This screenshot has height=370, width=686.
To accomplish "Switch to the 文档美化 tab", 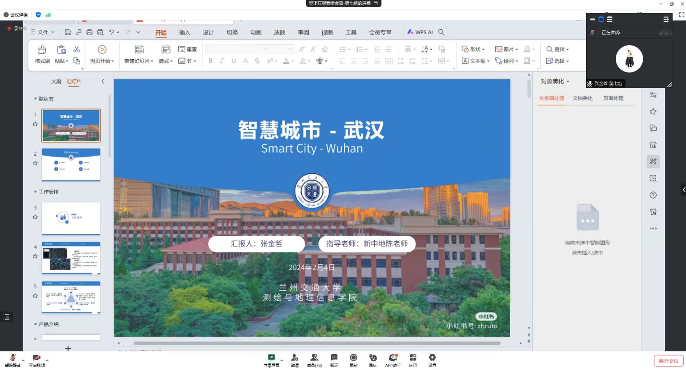I will [x=582, y=98].
